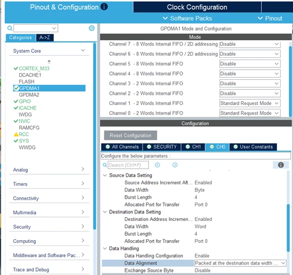The height and width of the screenshot is (275, 293).
Task: Open the Channel 4 mode dropdown
Action: (x=250, y=73)
